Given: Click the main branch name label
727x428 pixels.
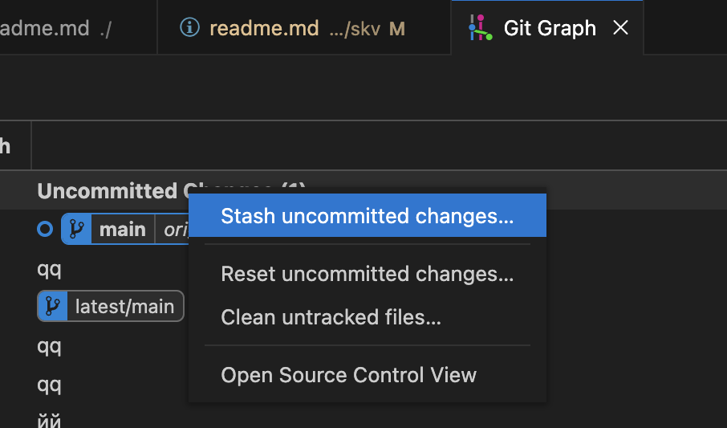Looking at the screenshot, I should 122,230.
